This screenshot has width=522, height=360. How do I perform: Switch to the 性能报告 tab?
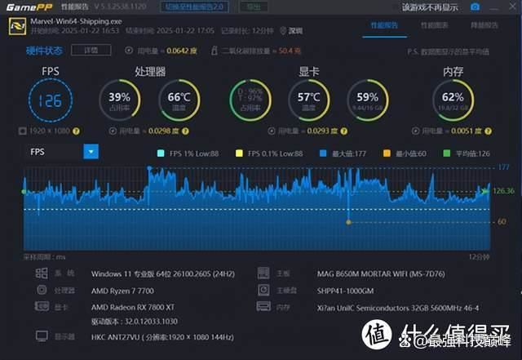click(x=385, y=25)
